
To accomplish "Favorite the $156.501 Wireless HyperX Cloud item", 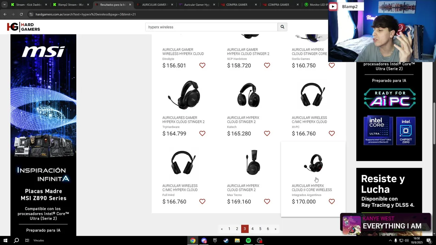I will click(x=202, y=65).
